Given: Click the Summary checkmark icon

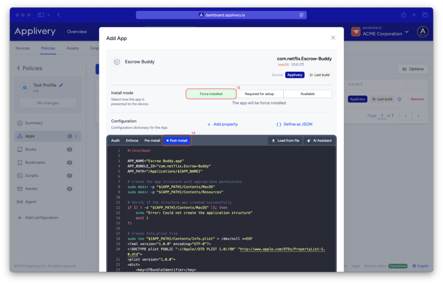Looking at the screenshot, I should pos(20,123).
